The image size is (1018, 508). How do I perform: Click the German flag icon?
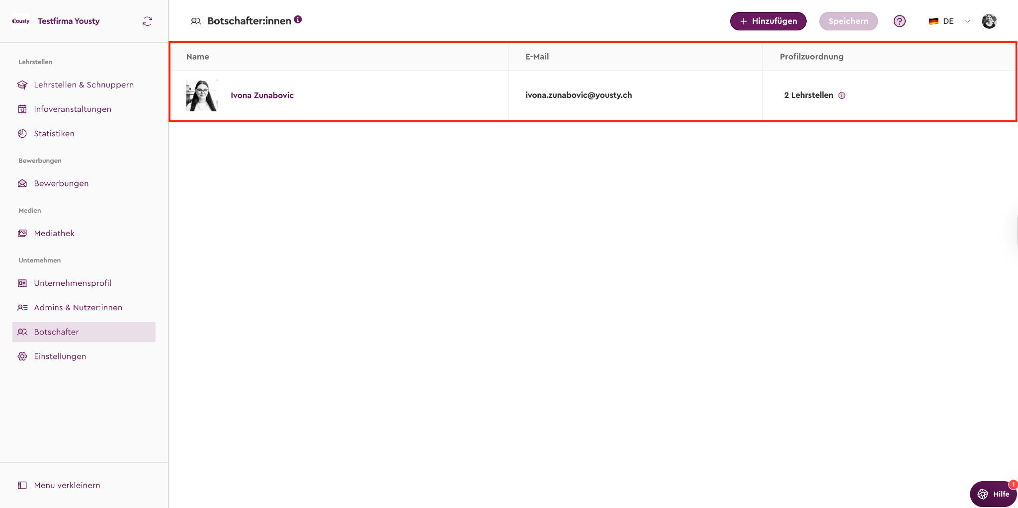933,21
